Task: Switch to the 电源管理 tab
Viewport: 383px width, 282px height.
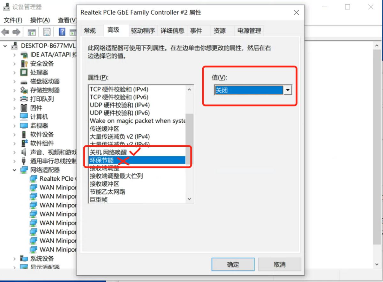Action: coord(249,31)
